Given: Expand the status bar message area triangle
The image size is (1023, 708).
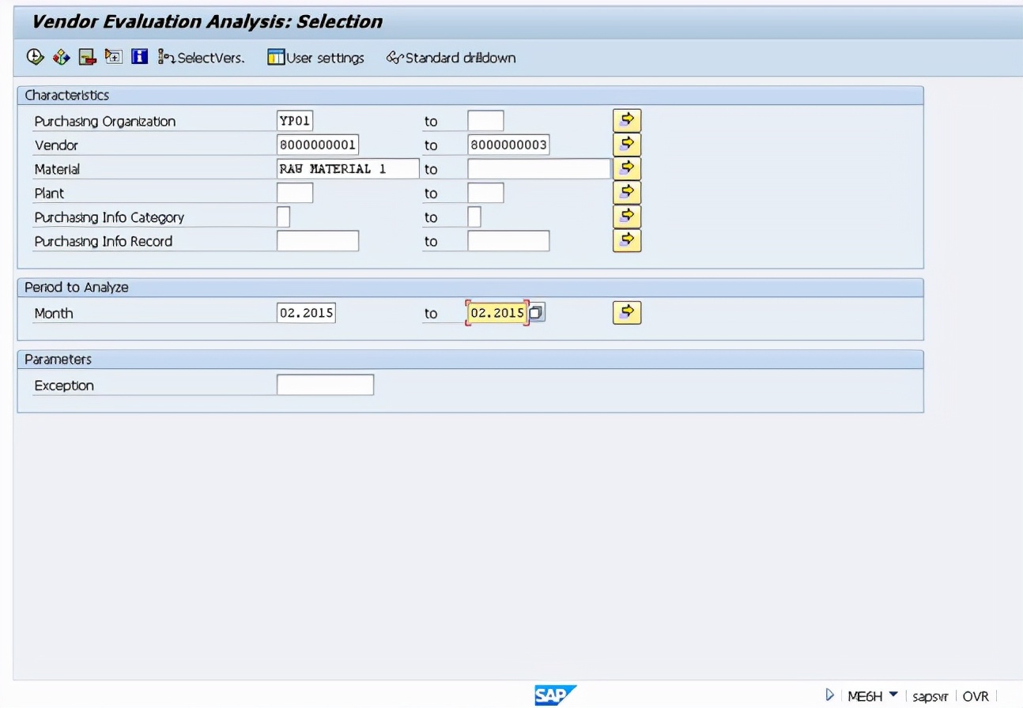Looking at the screenshot, I should (x=829, y=695).
